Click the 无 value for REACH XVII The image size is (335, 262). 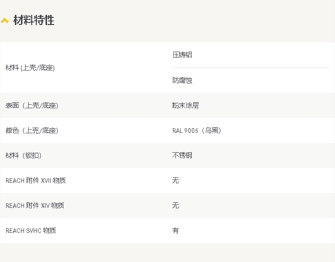tap(175, 180)
